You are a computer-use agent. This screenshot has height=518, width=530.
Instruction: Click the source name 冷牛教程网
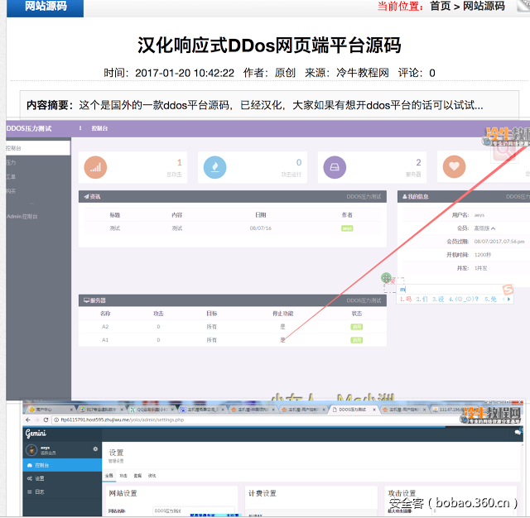click(x=363, y=73)
